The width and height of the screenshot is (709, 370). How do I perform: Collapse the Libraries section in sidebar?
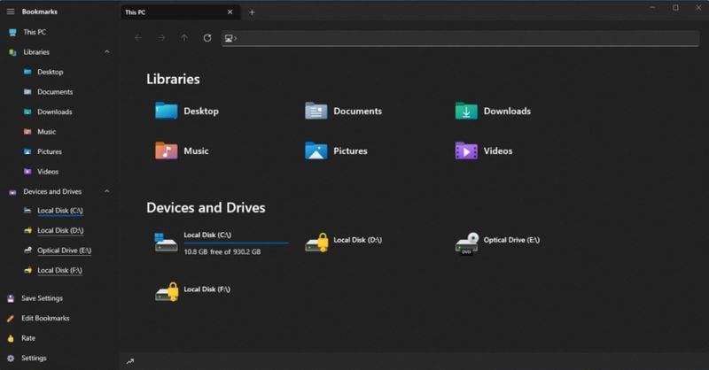(107, 52)
